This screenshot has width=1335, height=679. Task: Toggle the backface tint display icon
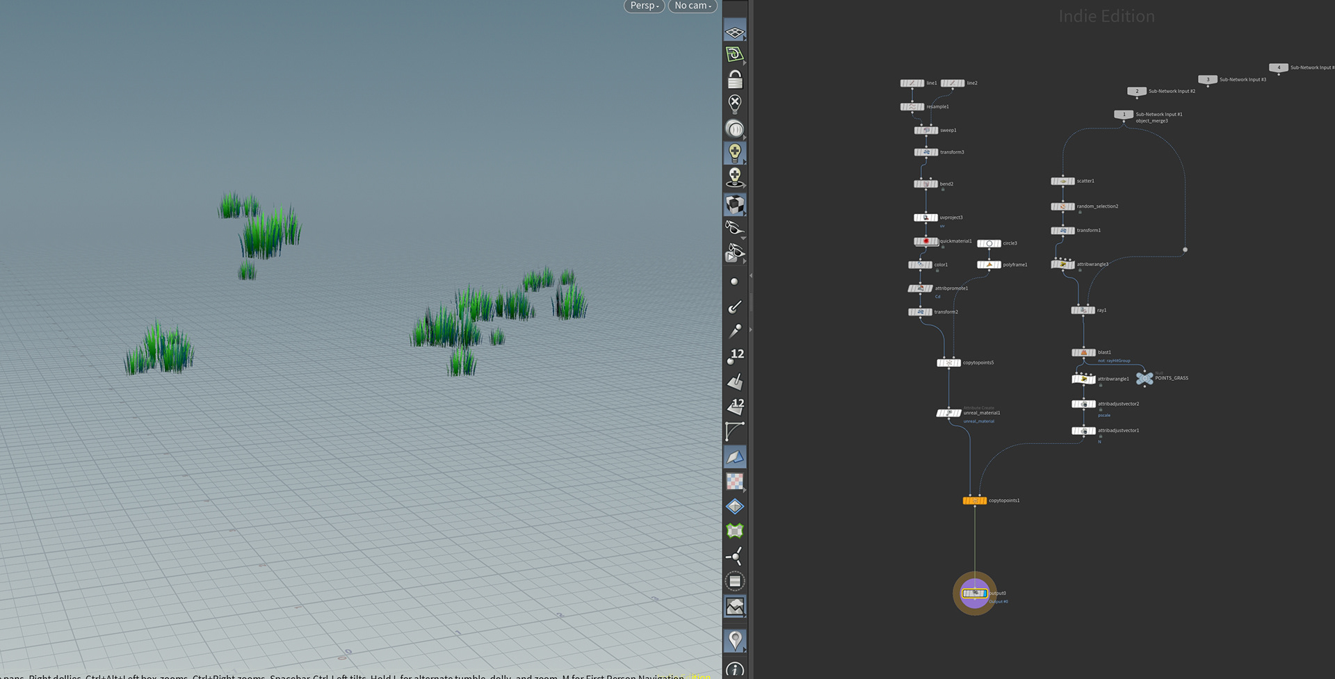(735, 457)
